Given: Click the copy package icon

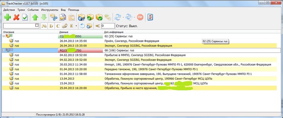Looking at the screenshot, I should pyautogui.click(x=63, y=17).
